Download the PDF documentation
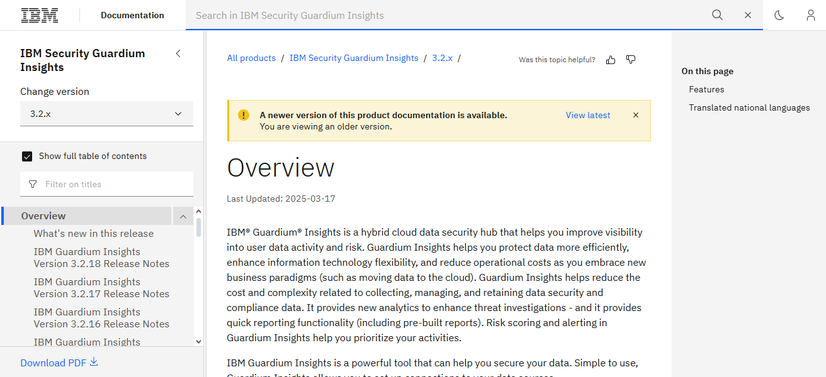 (x=59, y=363)
